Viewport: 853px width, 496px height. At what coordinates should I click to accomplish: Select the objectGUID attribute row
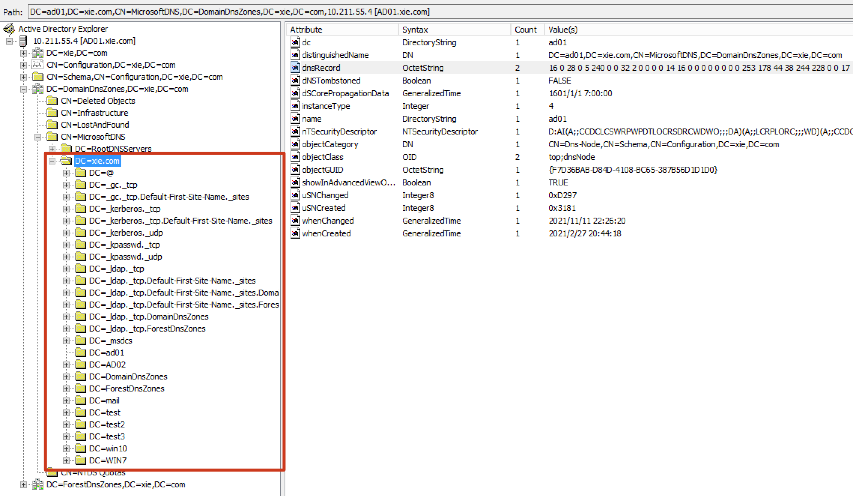click(x=323, y=170)
